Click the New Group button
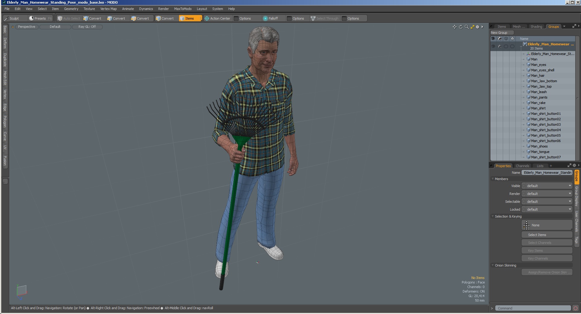Viewport: 581px width, 314px height. [x=502, y=33]
